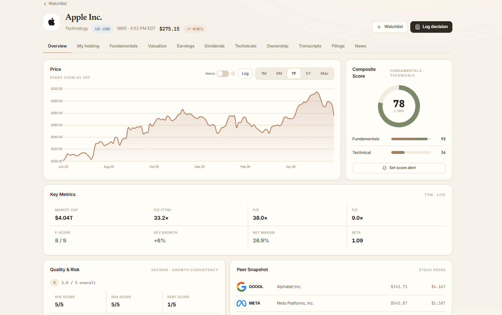Click the composite score donut gauge
This screenshot has height=315, width=502.
point(399,106)
